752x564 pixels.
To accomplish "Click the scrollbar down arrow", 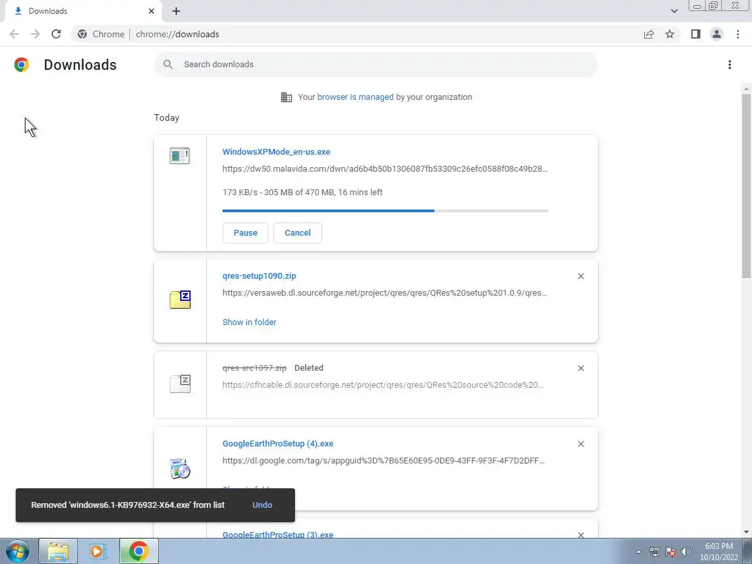I will coord(746,532).
